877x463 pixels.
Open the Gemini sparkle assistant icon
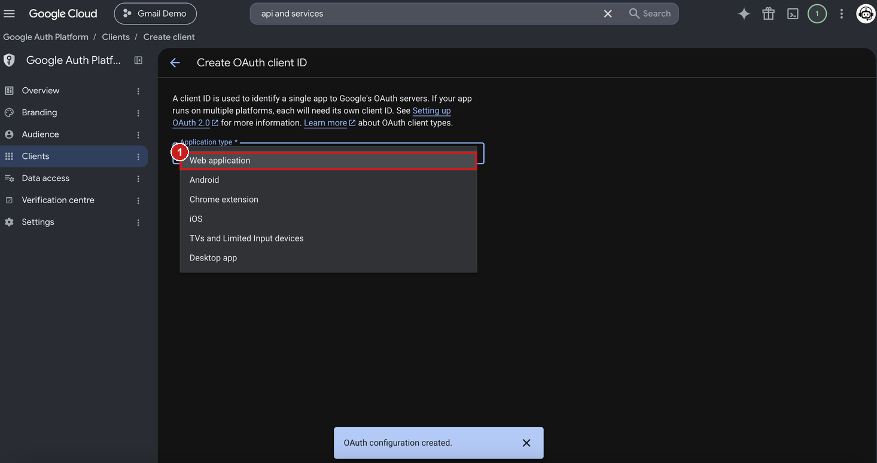(744, 14)
